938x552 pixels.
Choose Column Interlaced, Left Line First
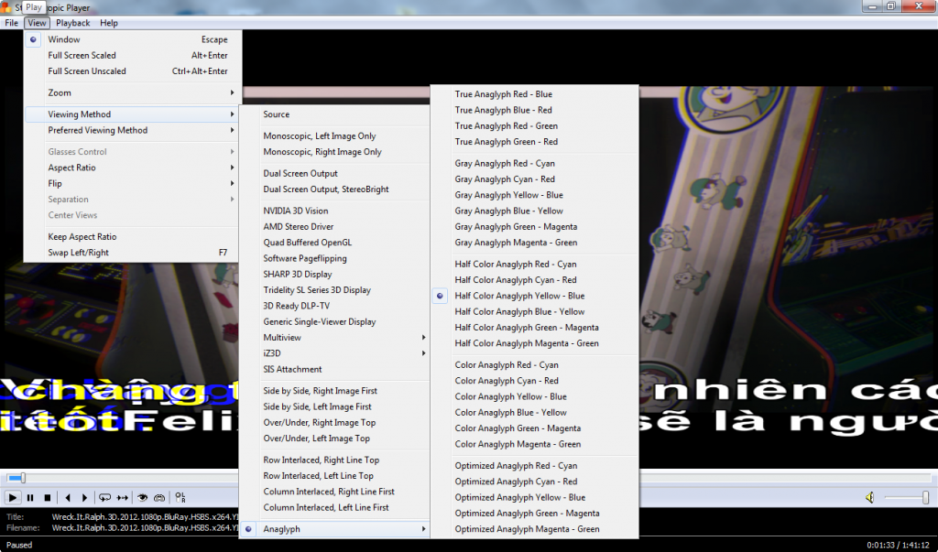pos(334,507)
